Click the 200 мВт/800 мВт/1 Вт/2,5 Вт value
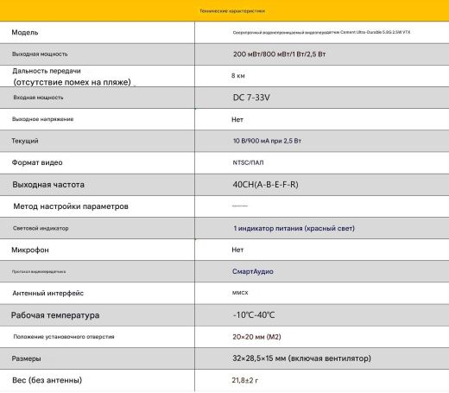Screen dimensions: 449x393 coord(279,54)
